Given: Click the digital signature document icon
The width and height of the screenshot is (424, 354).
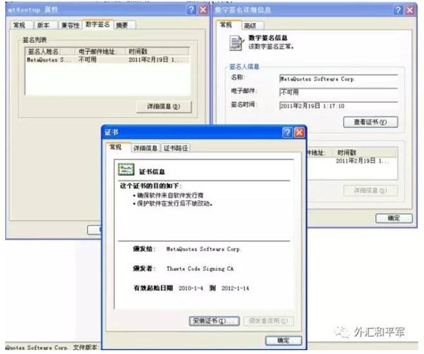Looking at the screenshot, I should click(x=236, y=43).
